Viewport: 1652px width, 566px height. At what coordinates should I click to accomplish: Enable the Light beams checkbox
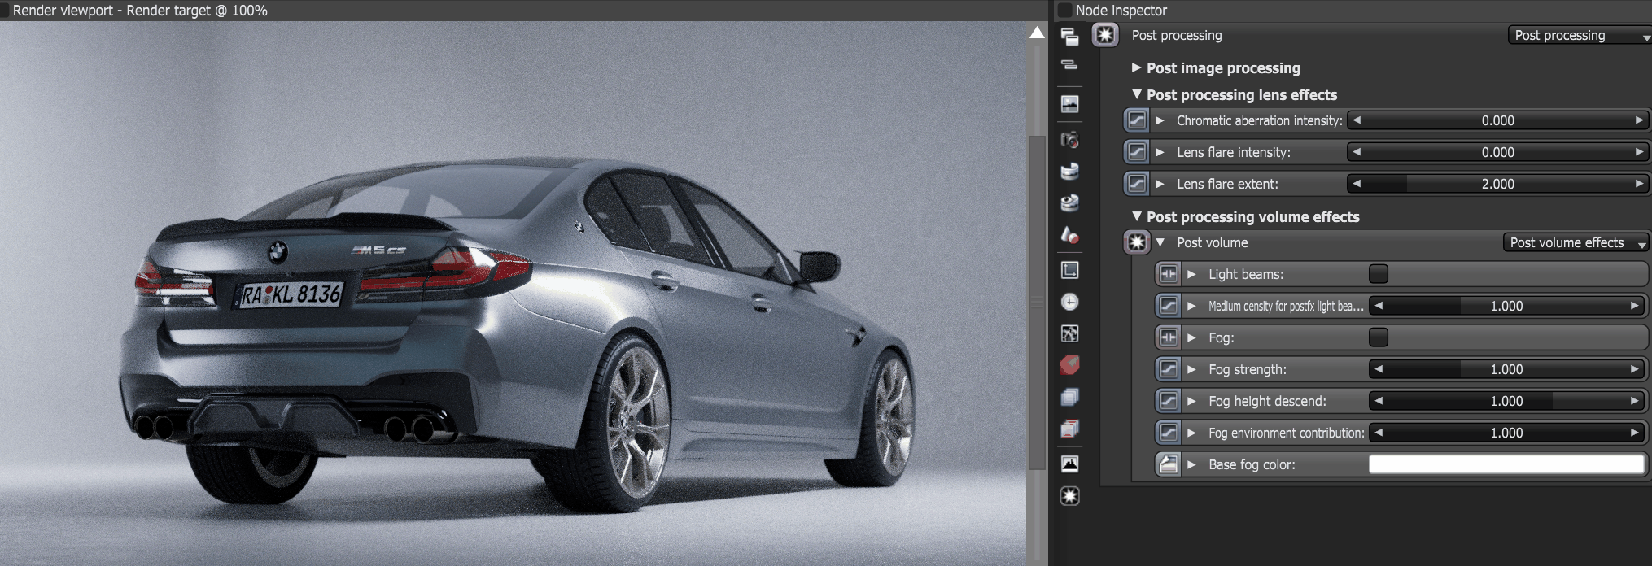tap(1379, 274)
